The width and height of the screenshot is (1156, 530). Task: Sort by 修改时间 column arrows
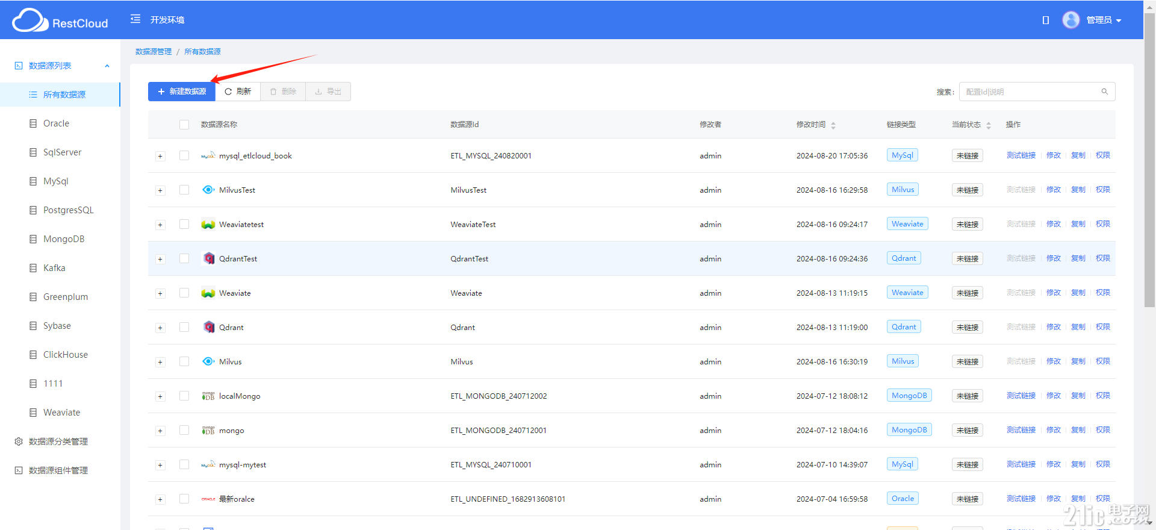[833, 125]
